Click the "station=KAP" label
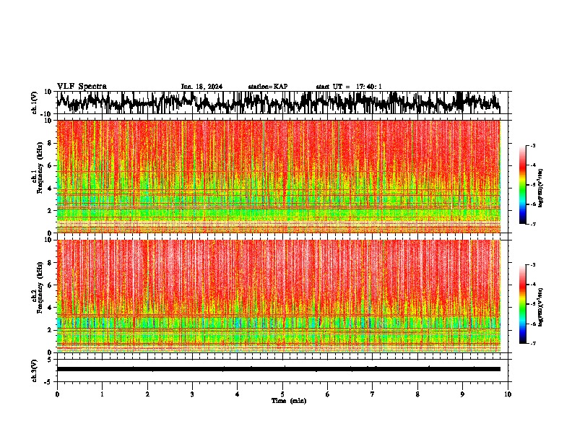 pos(268,87)
